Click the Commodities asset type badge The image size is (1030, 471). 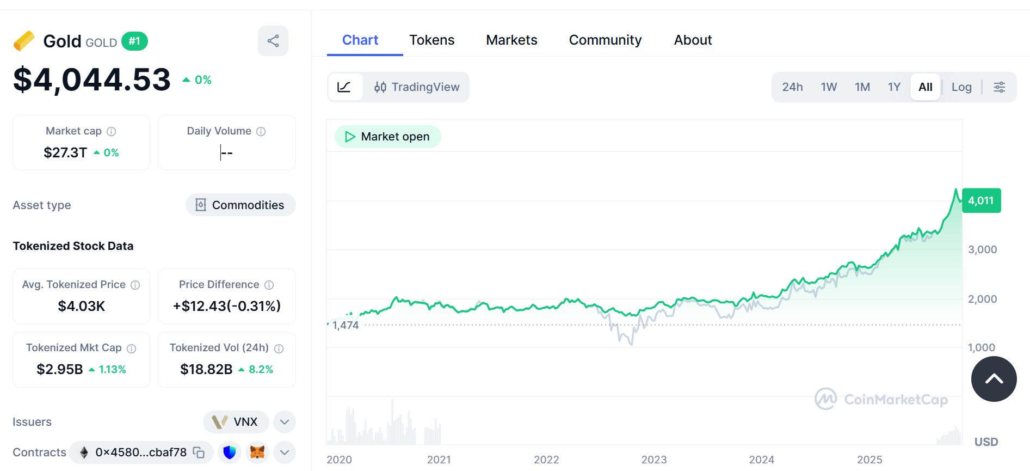tap(240, 205)
